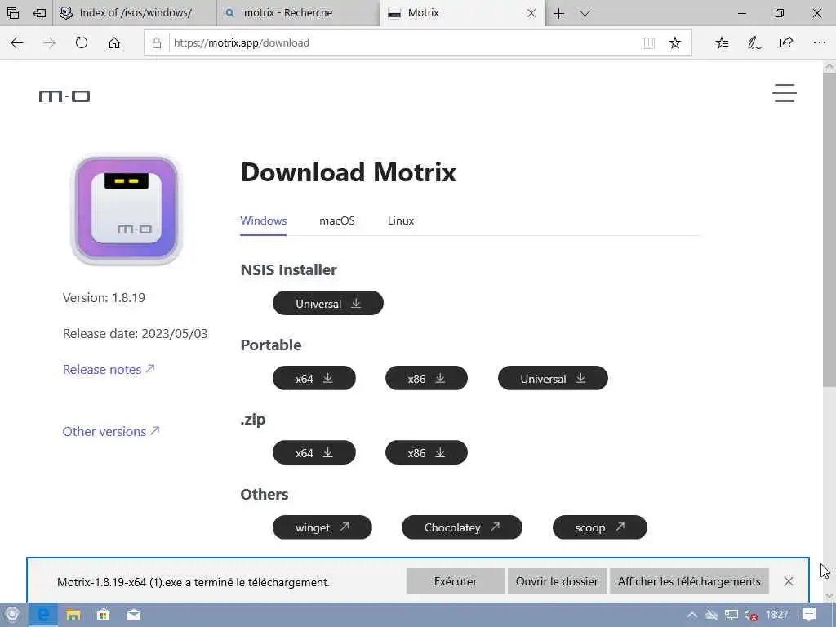
Task: Download Portable Universal build
Action: coord(553,379)
